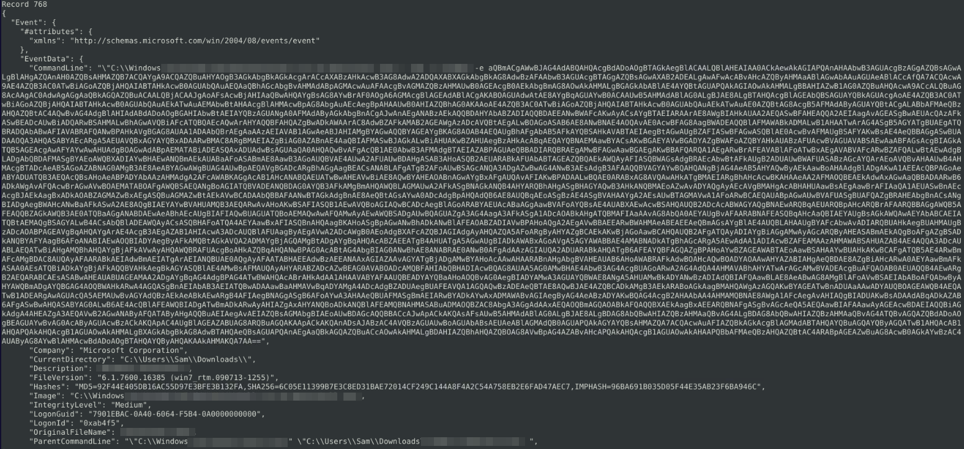
Task: Select the "LogonGuid" value line
Action: (x=146, y=414)
